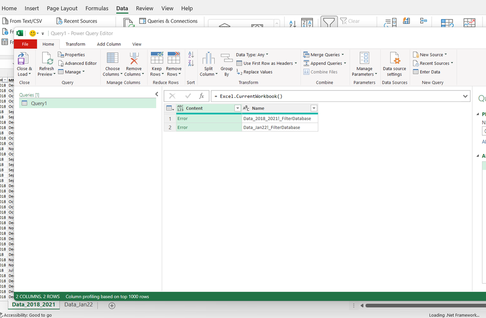
Task: Open Manage dropdown in Query group
Action: tap(72, 72)
